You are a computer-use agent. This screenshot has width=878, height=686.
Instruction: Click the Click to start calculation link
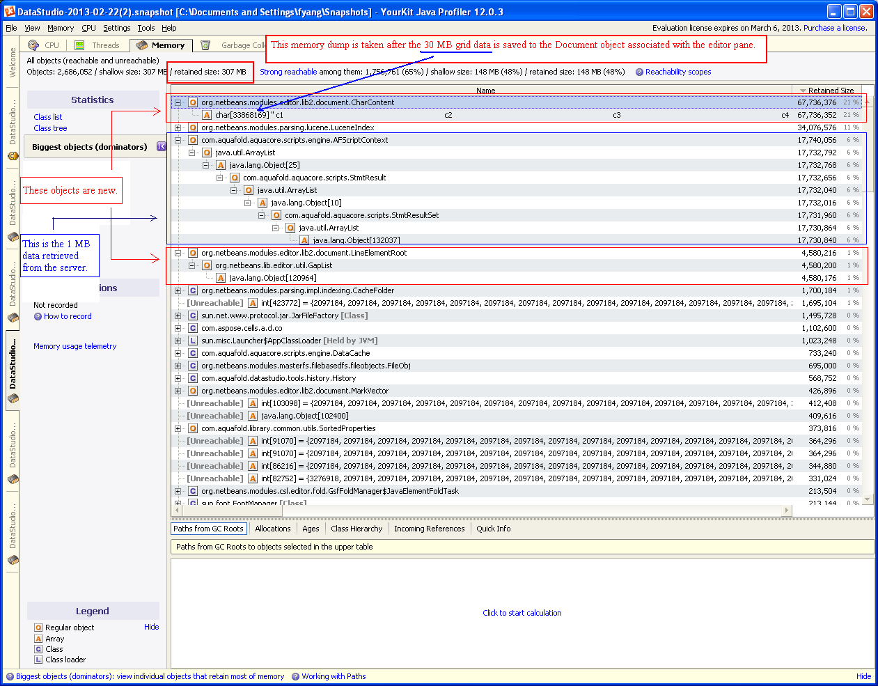click(x=522, y=613)
